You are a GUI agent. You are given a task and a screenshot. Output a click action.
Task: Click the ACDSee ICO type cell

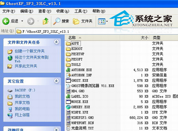[165, 97]
